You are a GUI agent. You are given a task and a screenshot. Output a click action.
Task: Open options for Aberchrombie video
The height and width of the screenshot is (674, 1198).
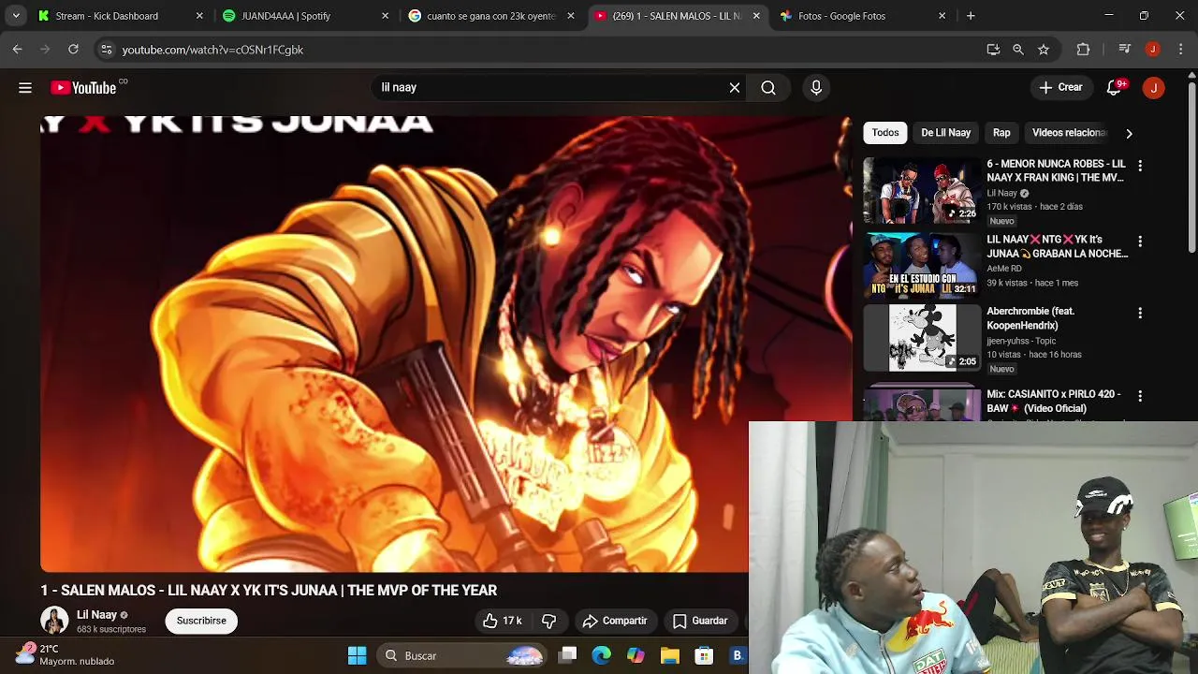point(1140,313)
